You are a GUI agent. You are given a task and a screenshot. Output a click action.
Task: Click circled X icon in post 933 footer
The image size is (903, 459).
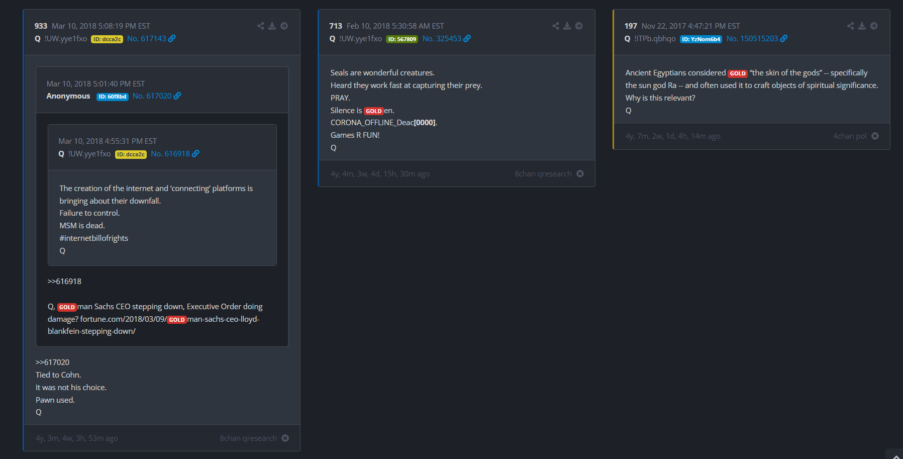coord(285,438)
